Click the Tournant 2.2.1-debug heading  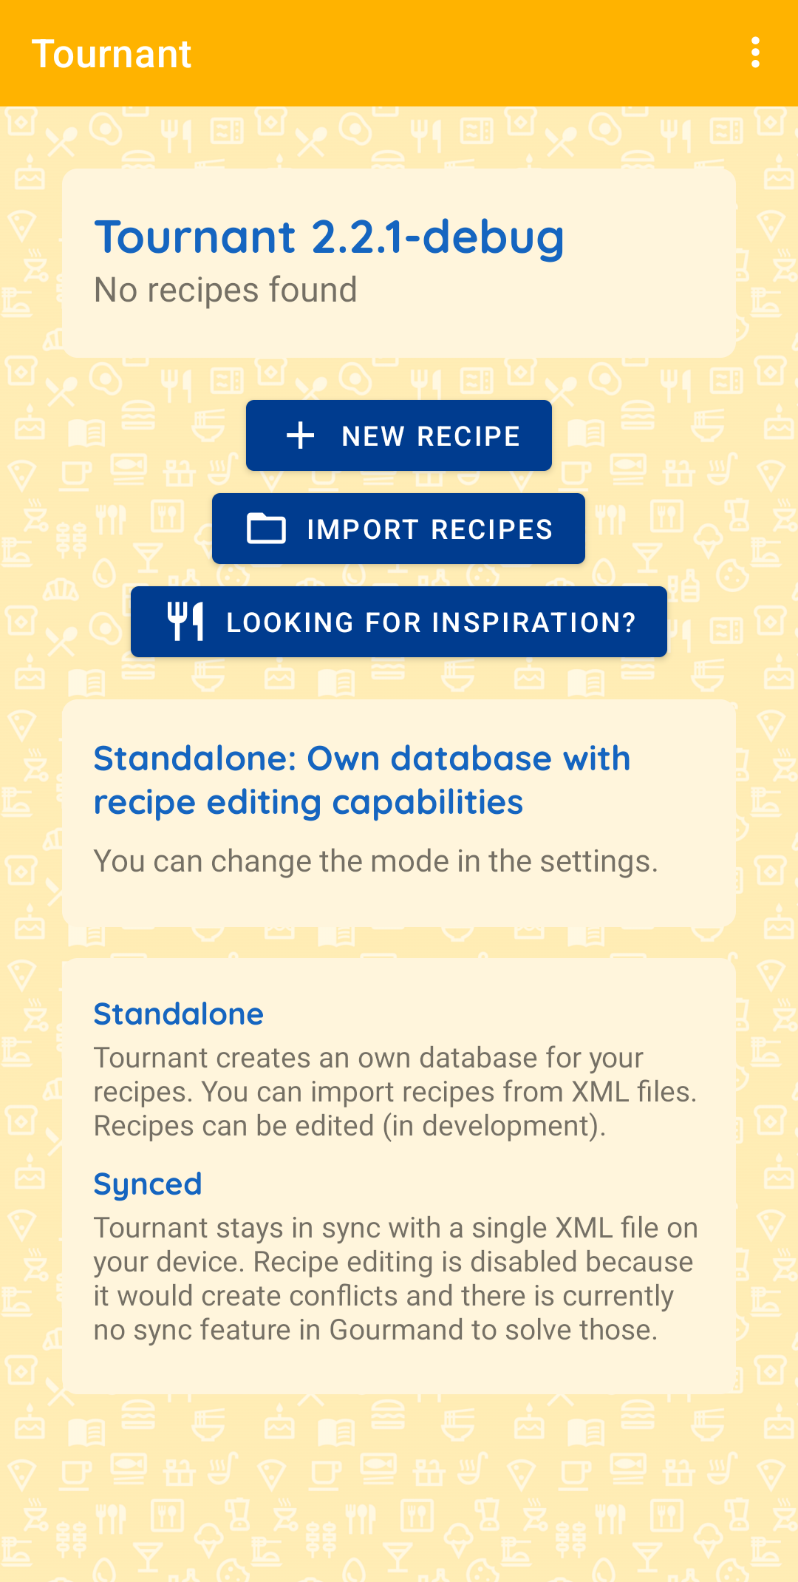[330, 237]
